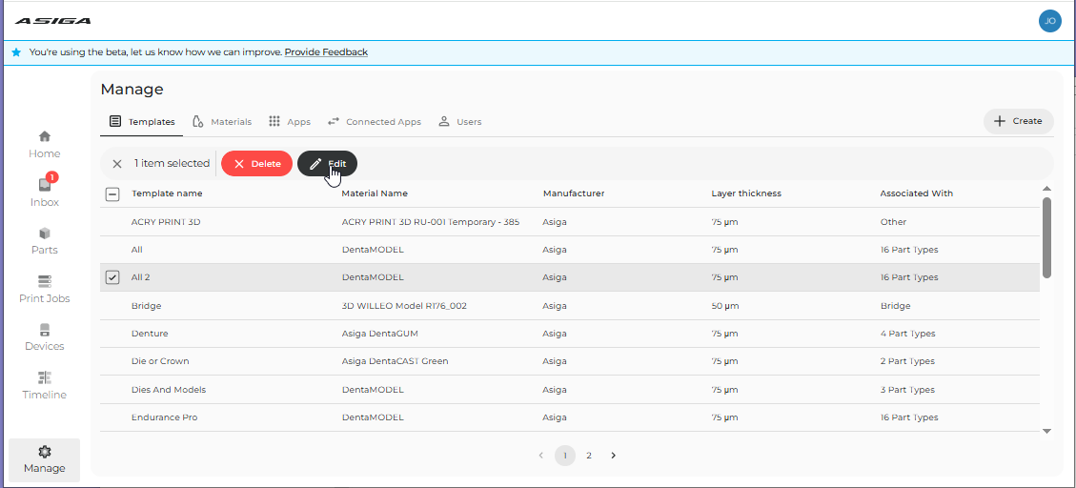Open the Inbox with one notification
This screenshot has height=488, width=1076.
coord(45,192)
